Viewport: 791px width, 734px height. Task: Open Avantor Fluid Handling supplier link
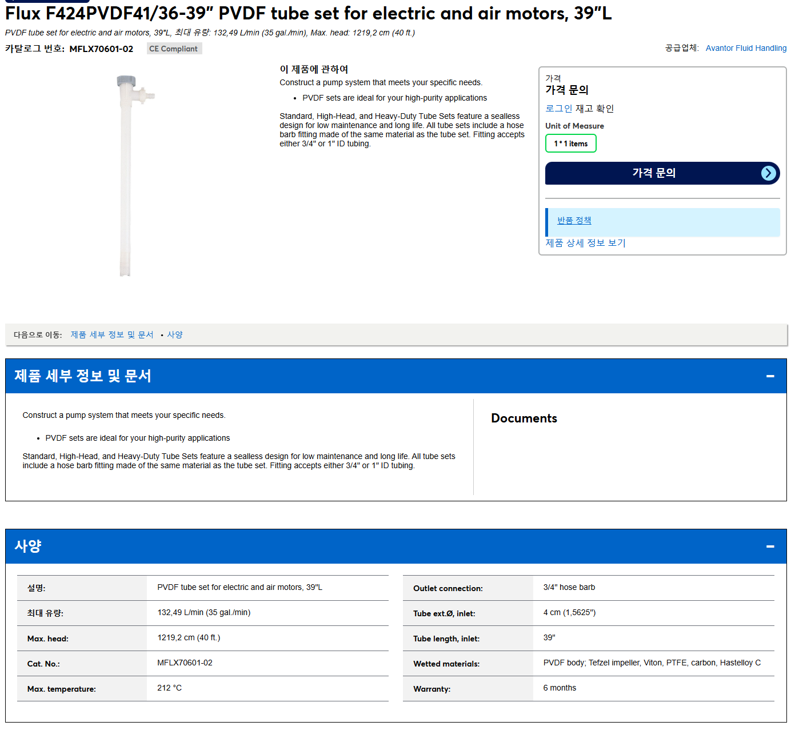(x=746, y=48)
